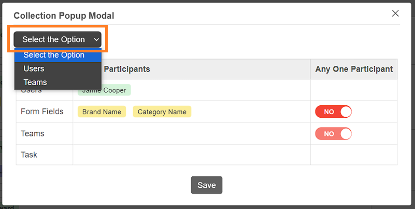Select the Teams row label in table
This screenshot has width=415, height=209.
tap(33, 133)
